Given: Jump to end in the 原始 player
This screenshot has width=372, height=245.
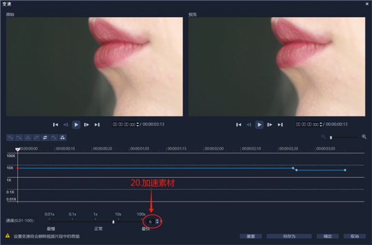Looking at the screenshot, I should click(97, 124).
